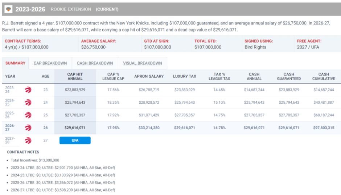Click the 2023-2026 contract header title
The width and height of the screenshot is (341, 195).
tap(30, 9)
